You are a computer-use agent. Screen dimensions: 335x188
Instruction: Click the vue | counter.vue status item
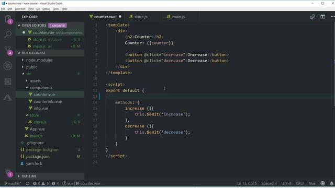(x=81, y=183)
